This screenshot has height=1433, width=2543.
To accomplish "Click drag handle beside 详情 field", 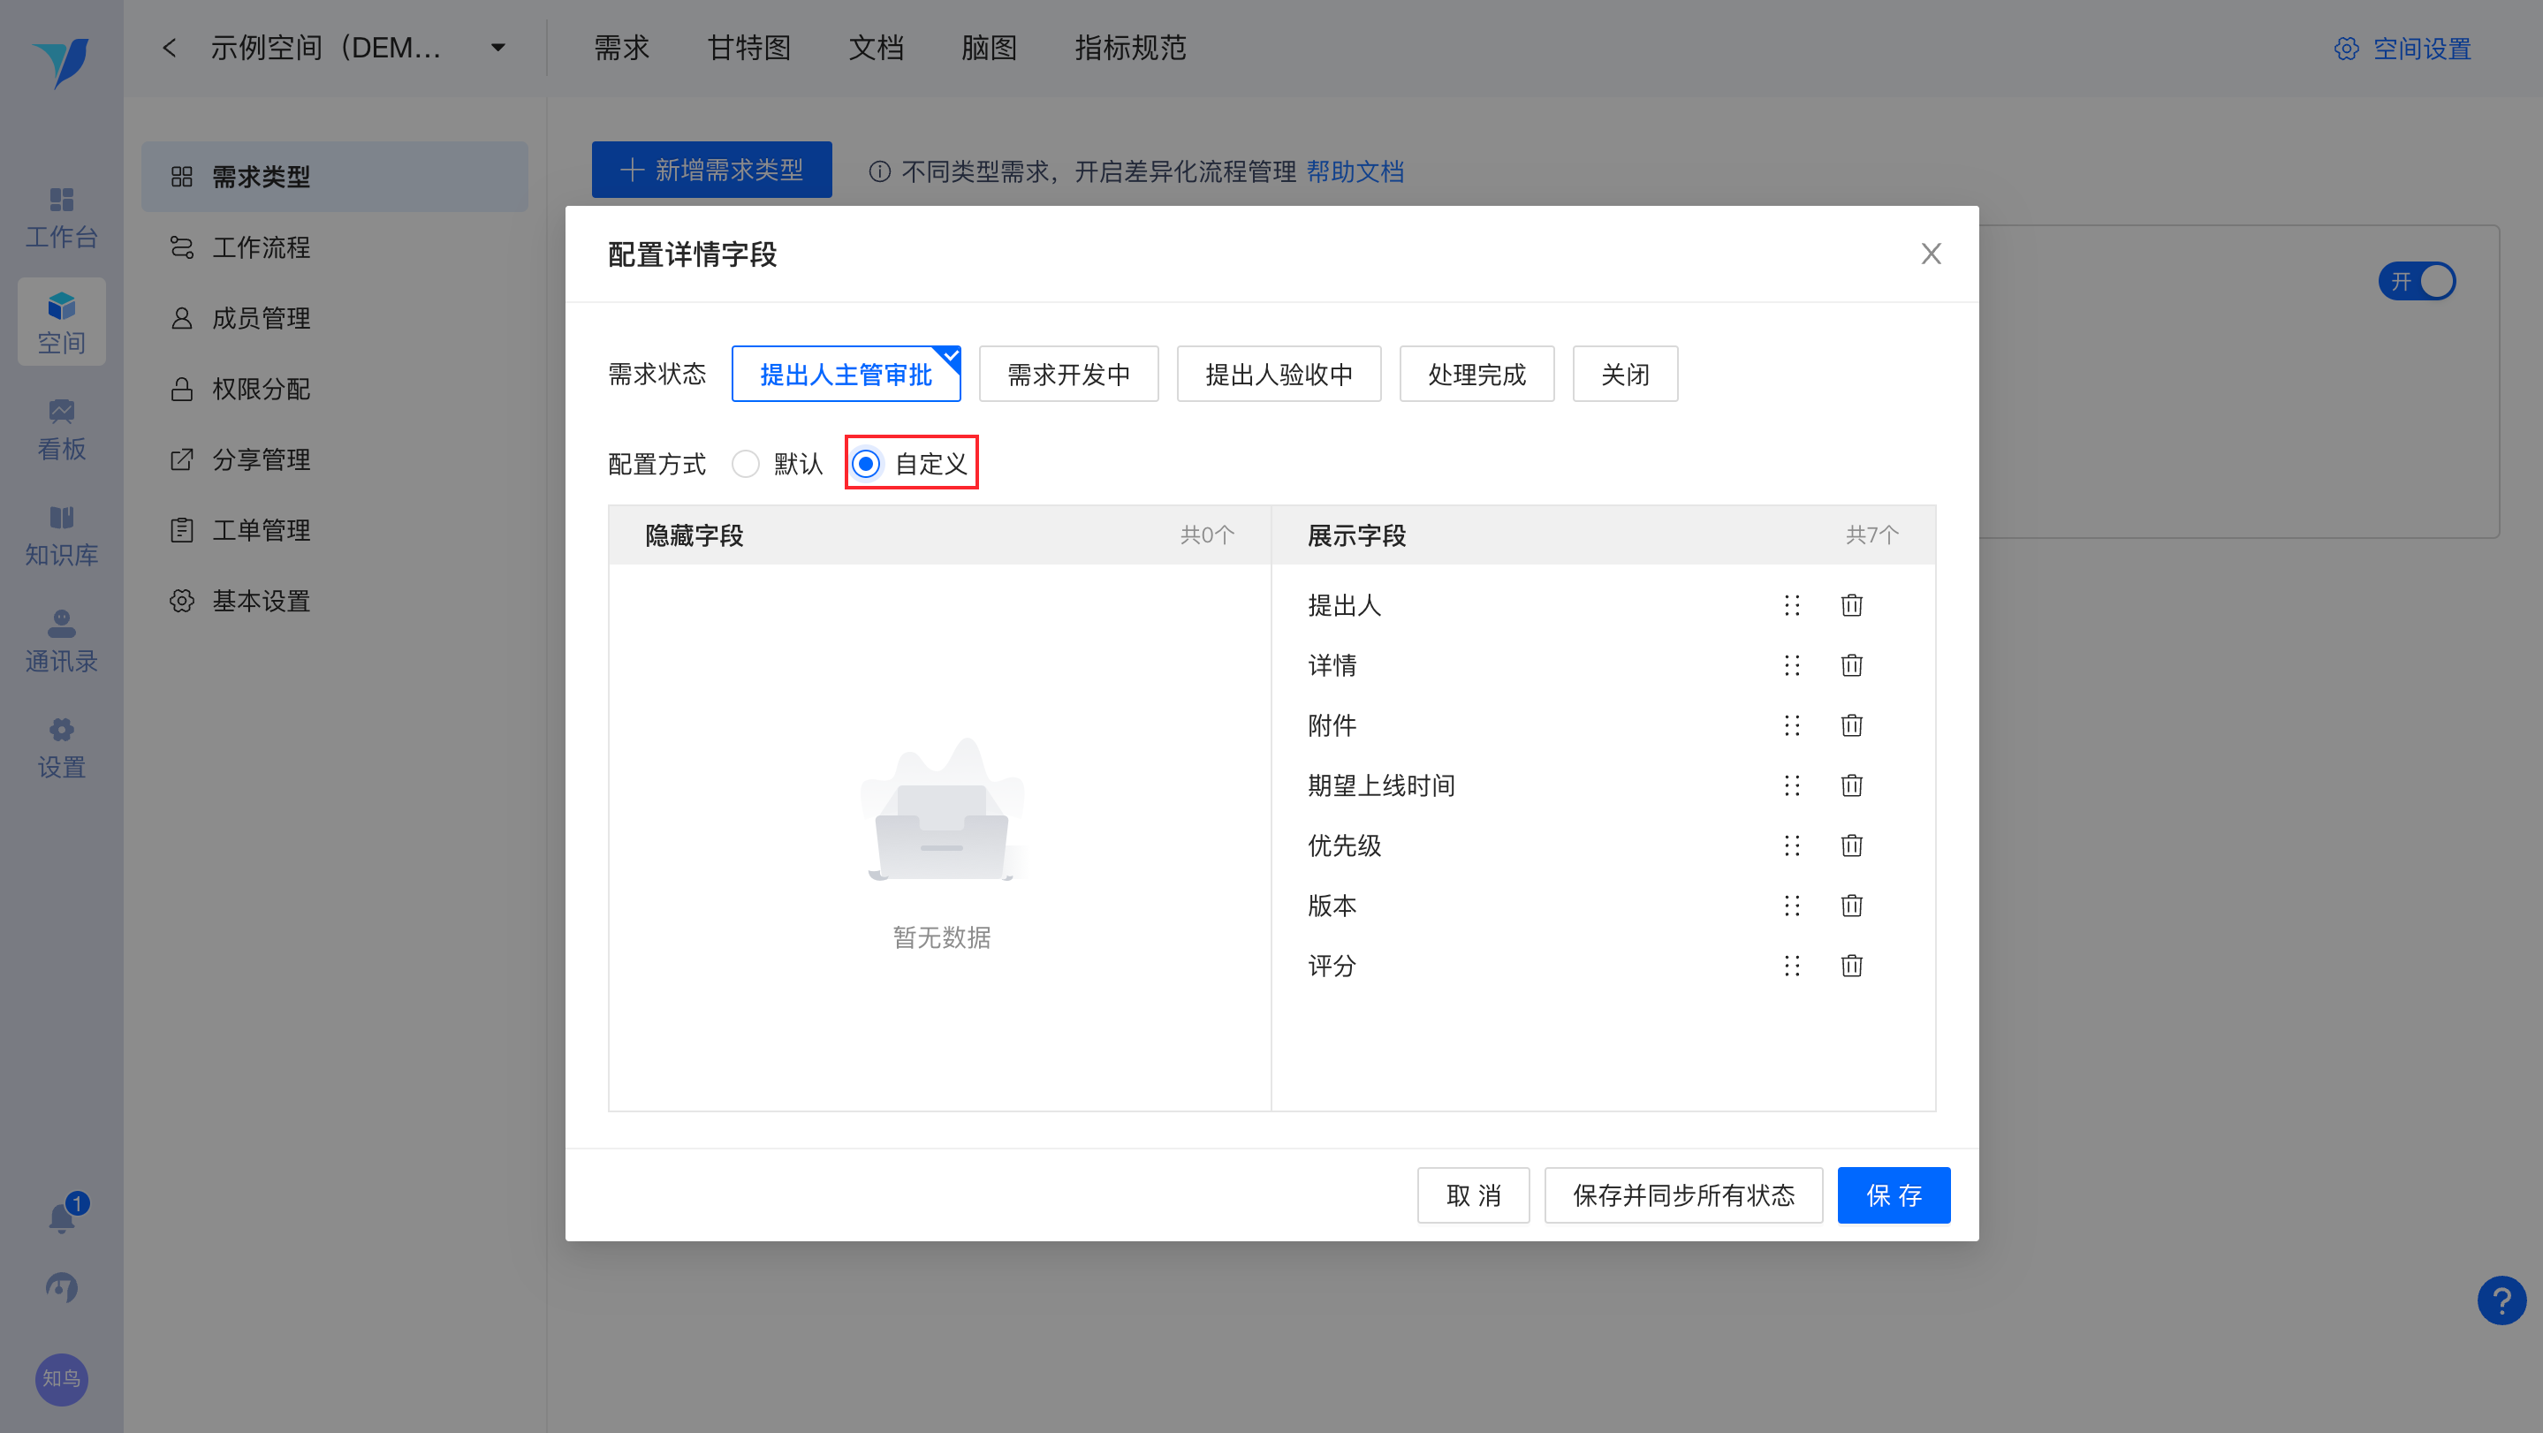I will tap(1792, 665).
